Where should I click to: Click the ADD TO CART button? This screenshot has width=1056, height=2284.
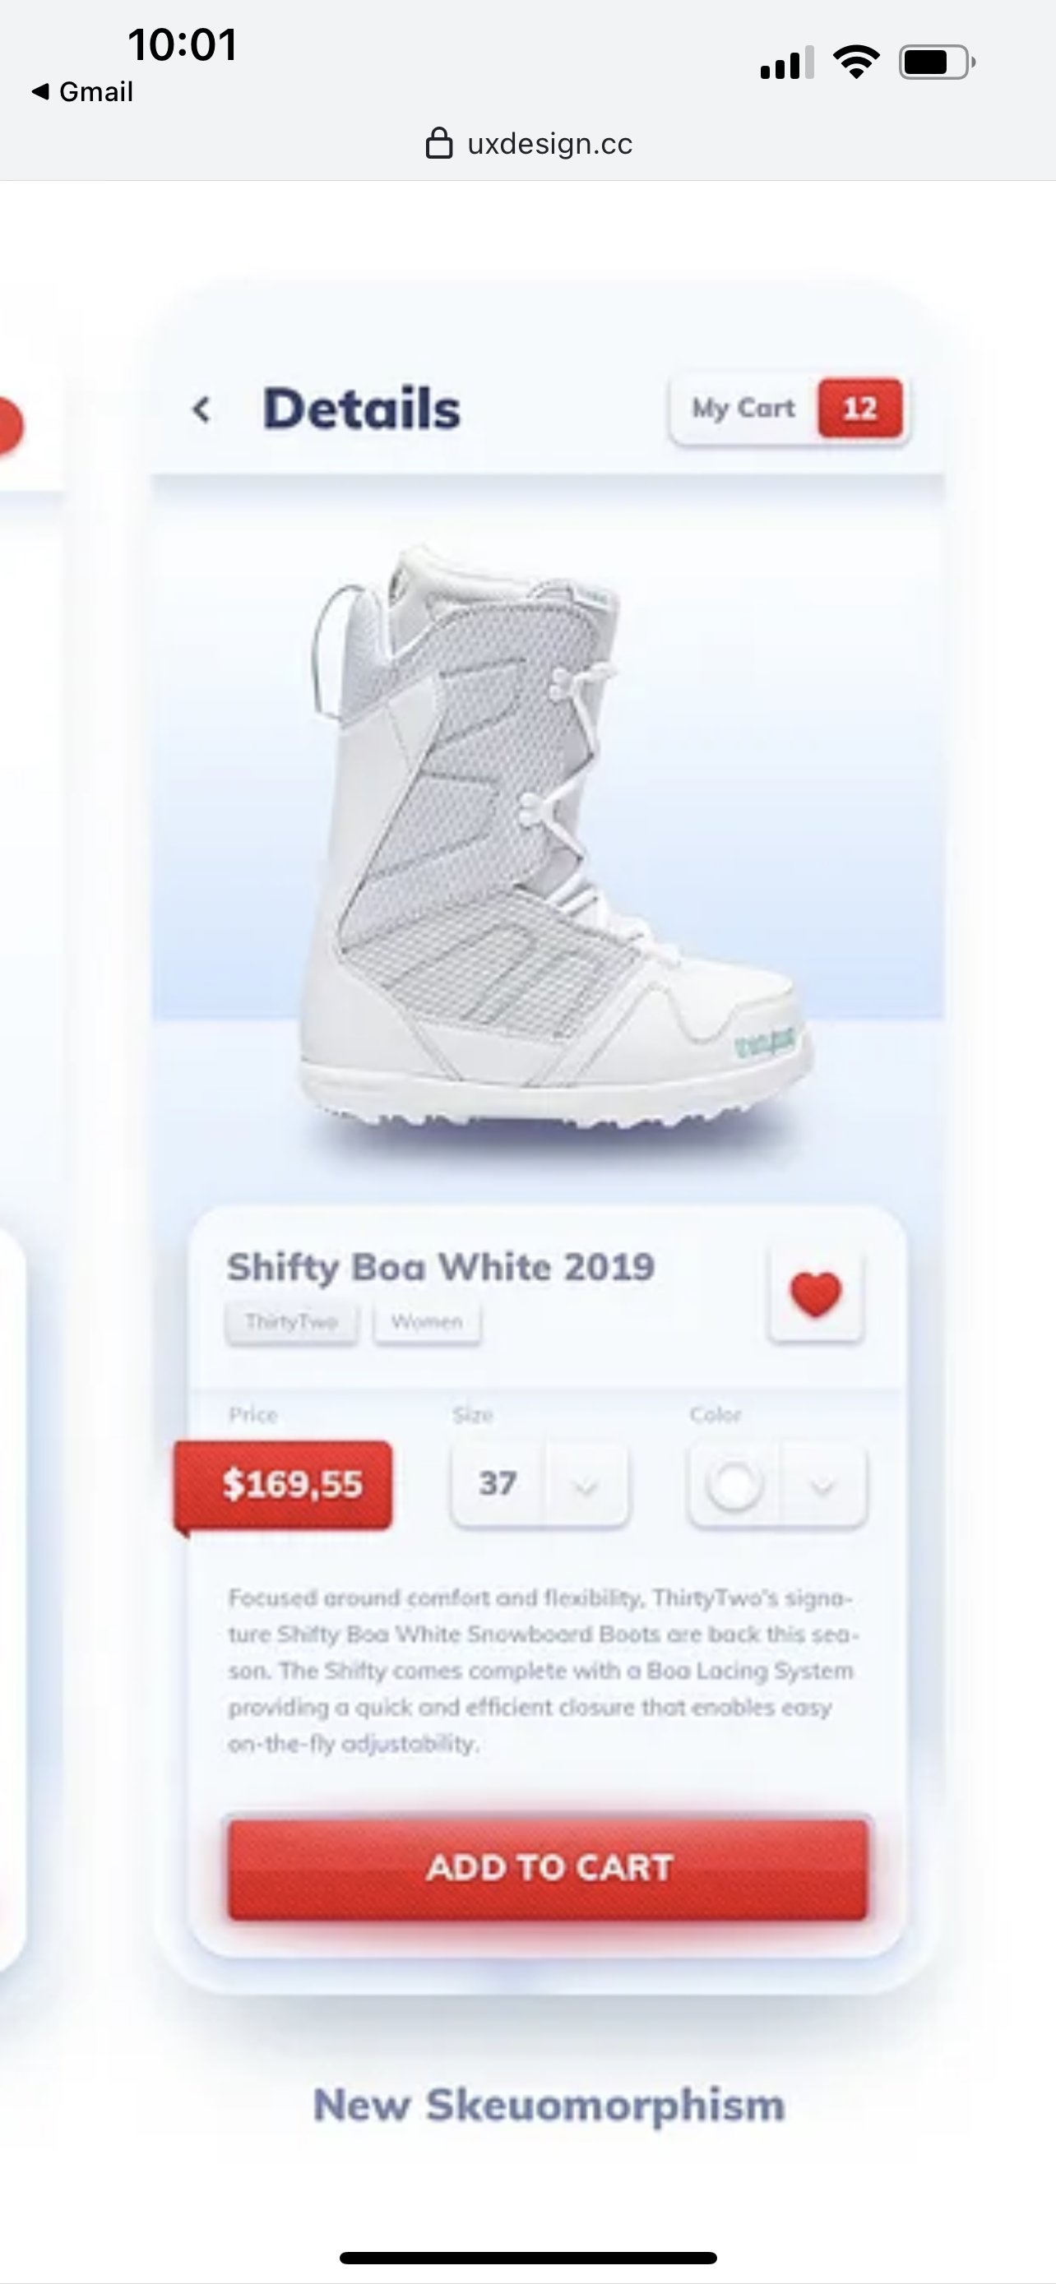click(x=548, y=1869)
